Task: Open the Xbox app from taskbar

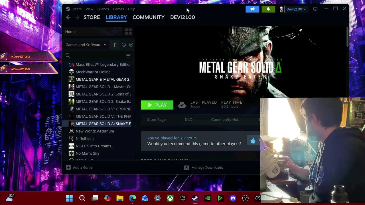Action: 170,198
